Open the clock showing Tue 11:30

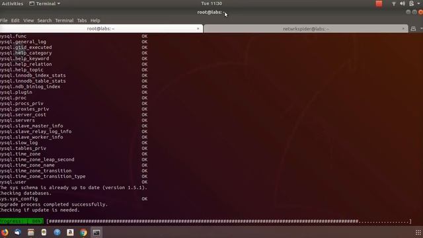tap(211, 3)
